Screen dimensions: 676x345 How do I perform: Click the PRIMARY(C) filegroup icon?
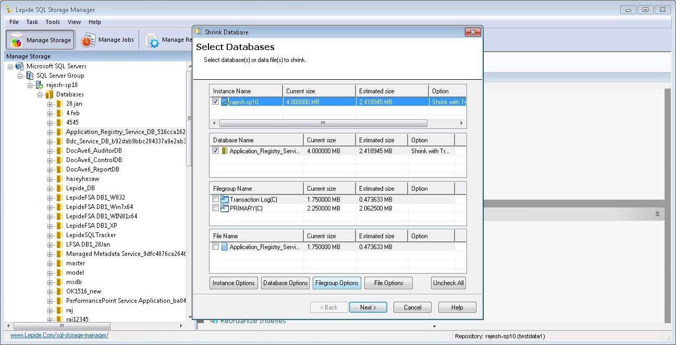[225, 208]
